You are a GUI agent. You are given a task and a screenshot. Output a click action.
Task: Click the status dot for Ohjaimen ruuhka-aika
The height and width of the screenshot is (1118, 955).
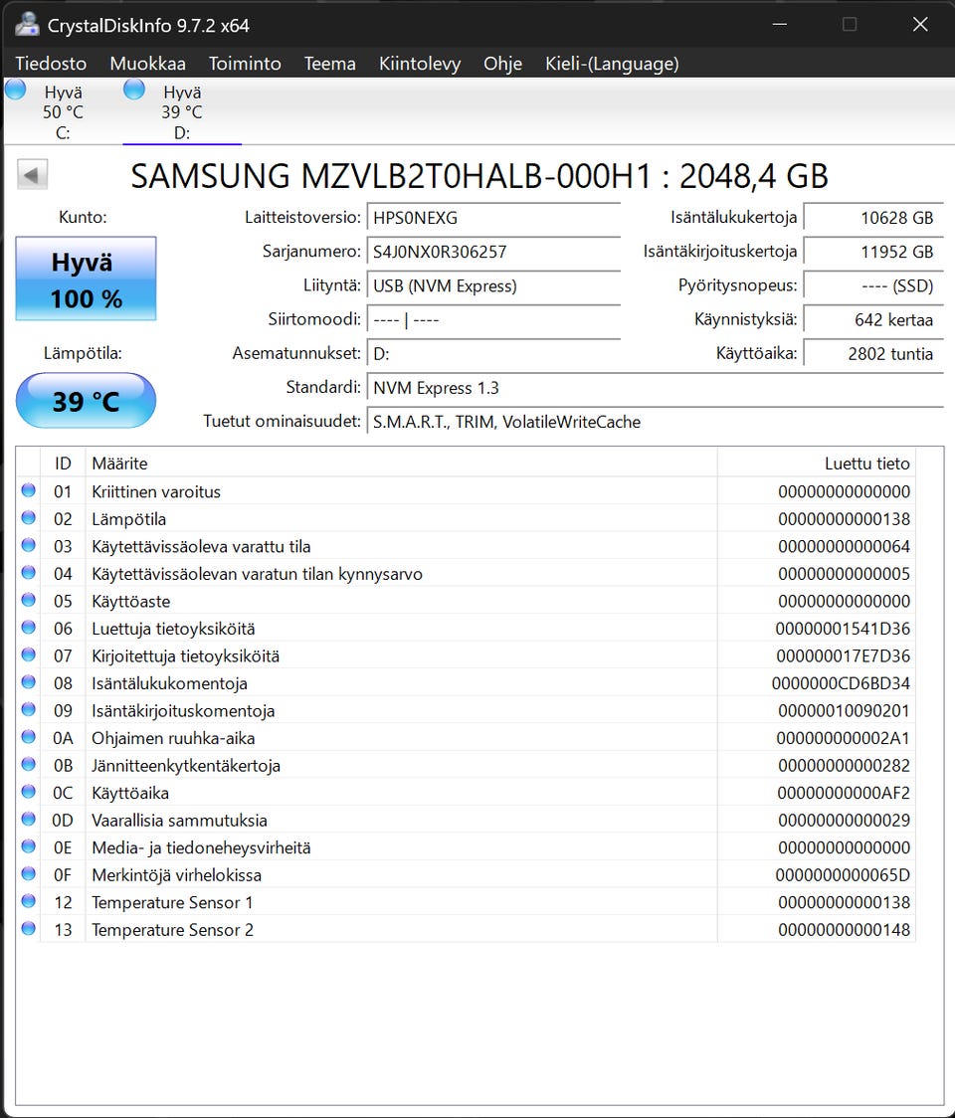pyautogui.click(x=29, y=736)
